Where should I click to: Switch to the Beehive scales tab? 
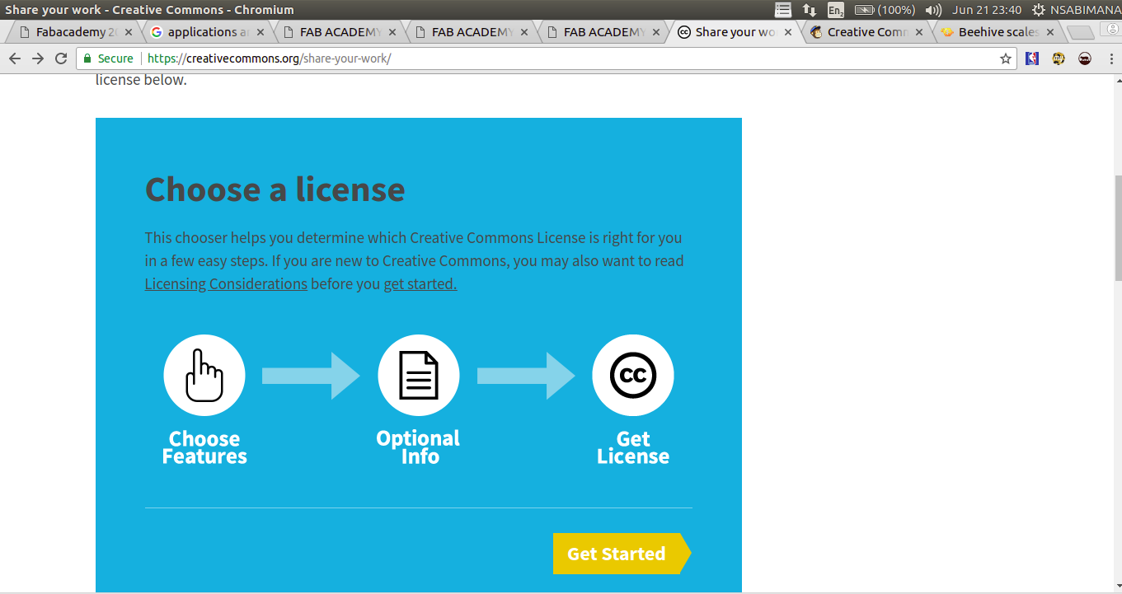[x=998, y=32]
